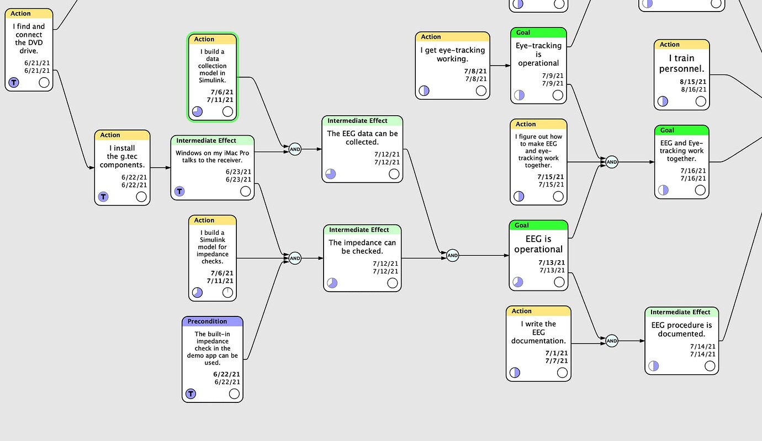This screenshot has height=441, width=762.
Task: Click the text 'The EEG data can be collected.'
Action: coord(362,138)
